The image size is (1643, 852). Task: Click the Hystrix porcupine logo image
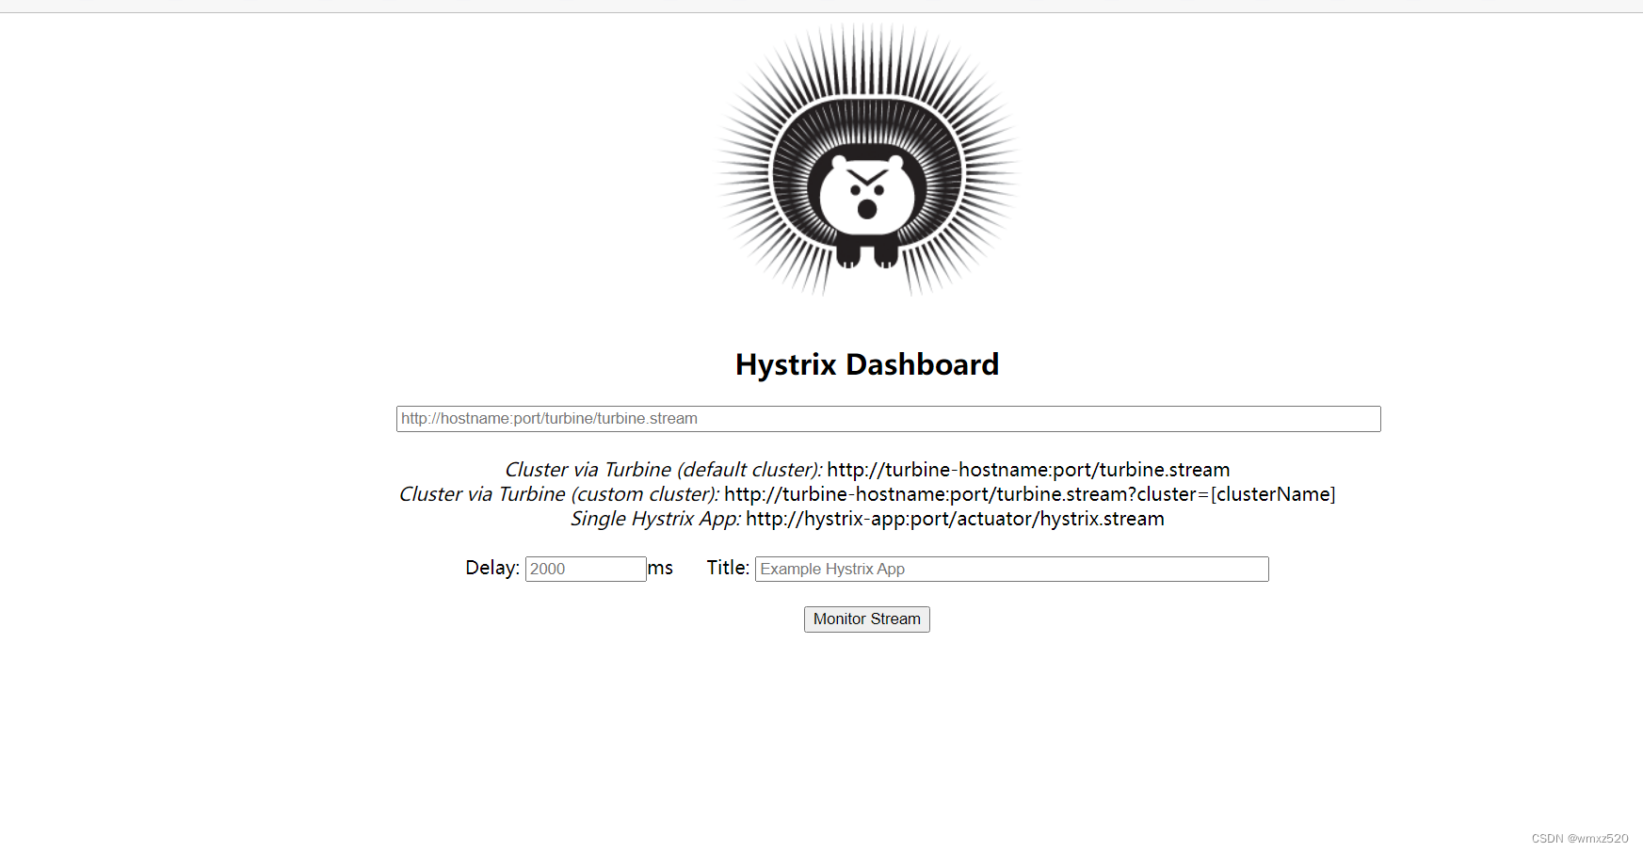[867, 160]
